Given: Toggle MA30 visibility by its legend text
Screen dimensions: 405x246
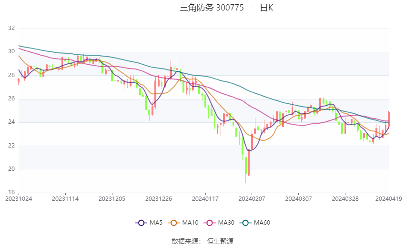Looking at the screenshot, I should pos(225,223).
